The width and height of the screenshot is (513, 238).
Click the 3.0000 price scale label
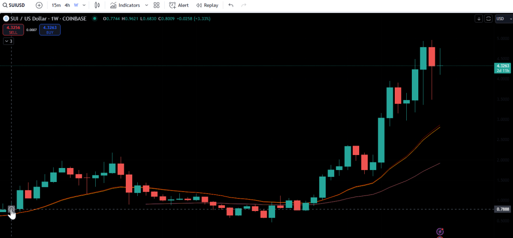[503, 119]
